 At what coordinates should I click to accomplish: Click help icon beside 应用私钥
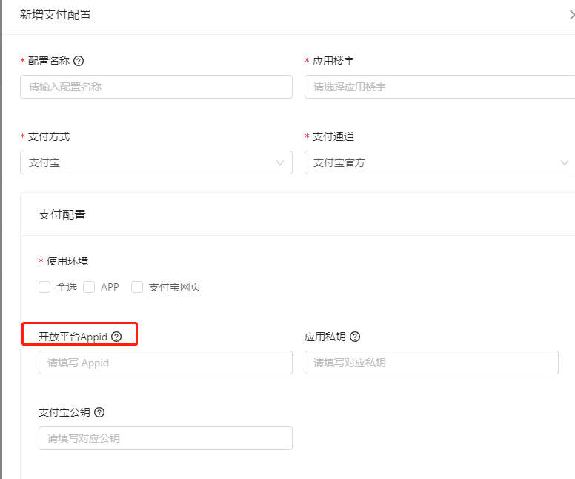355,337
